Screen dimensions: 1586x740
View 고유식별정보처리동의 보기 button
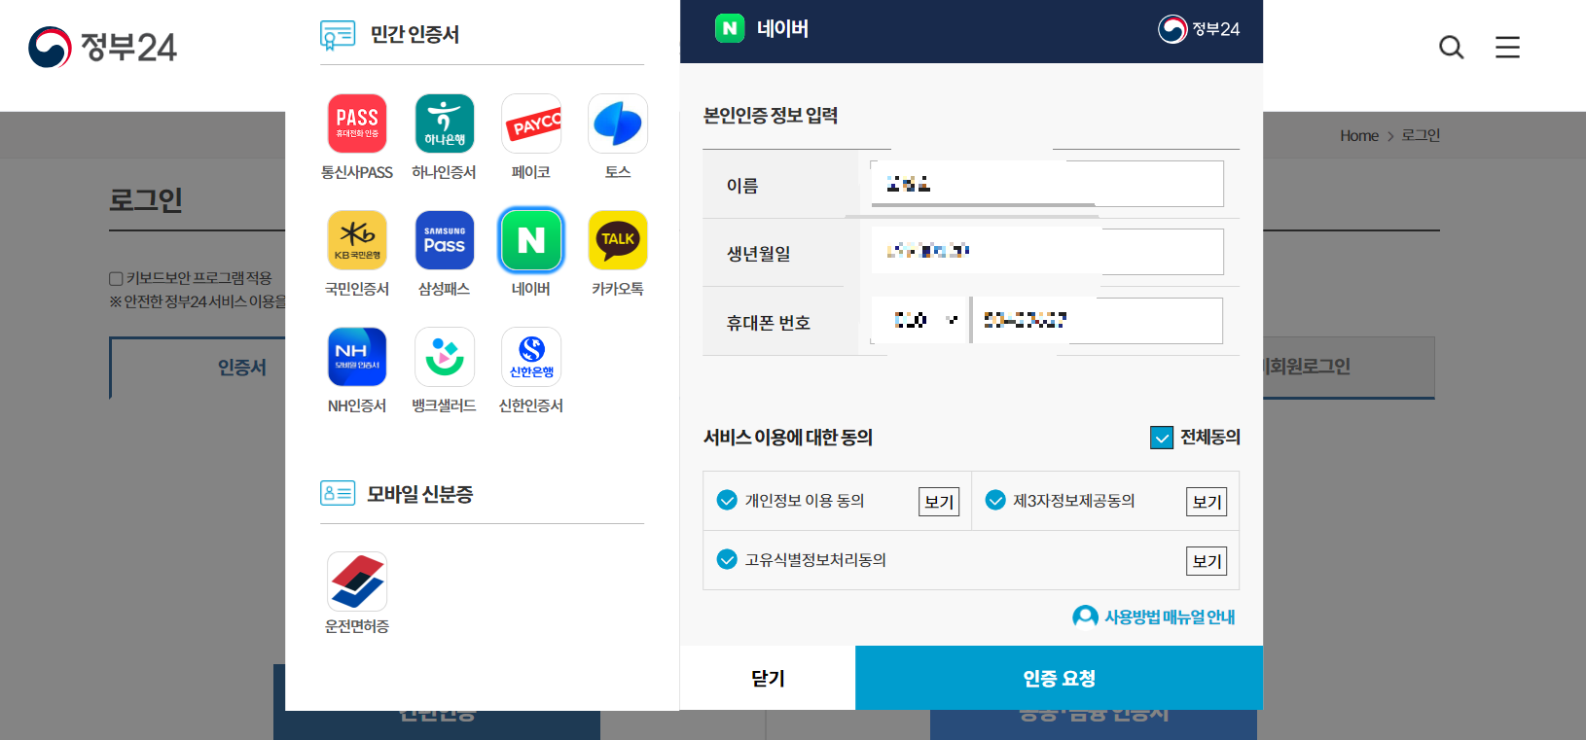pos(1207,561)
